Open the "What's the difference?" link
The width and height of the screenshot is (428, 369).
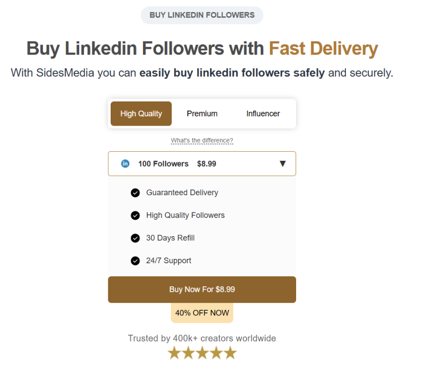click(202, 141)
